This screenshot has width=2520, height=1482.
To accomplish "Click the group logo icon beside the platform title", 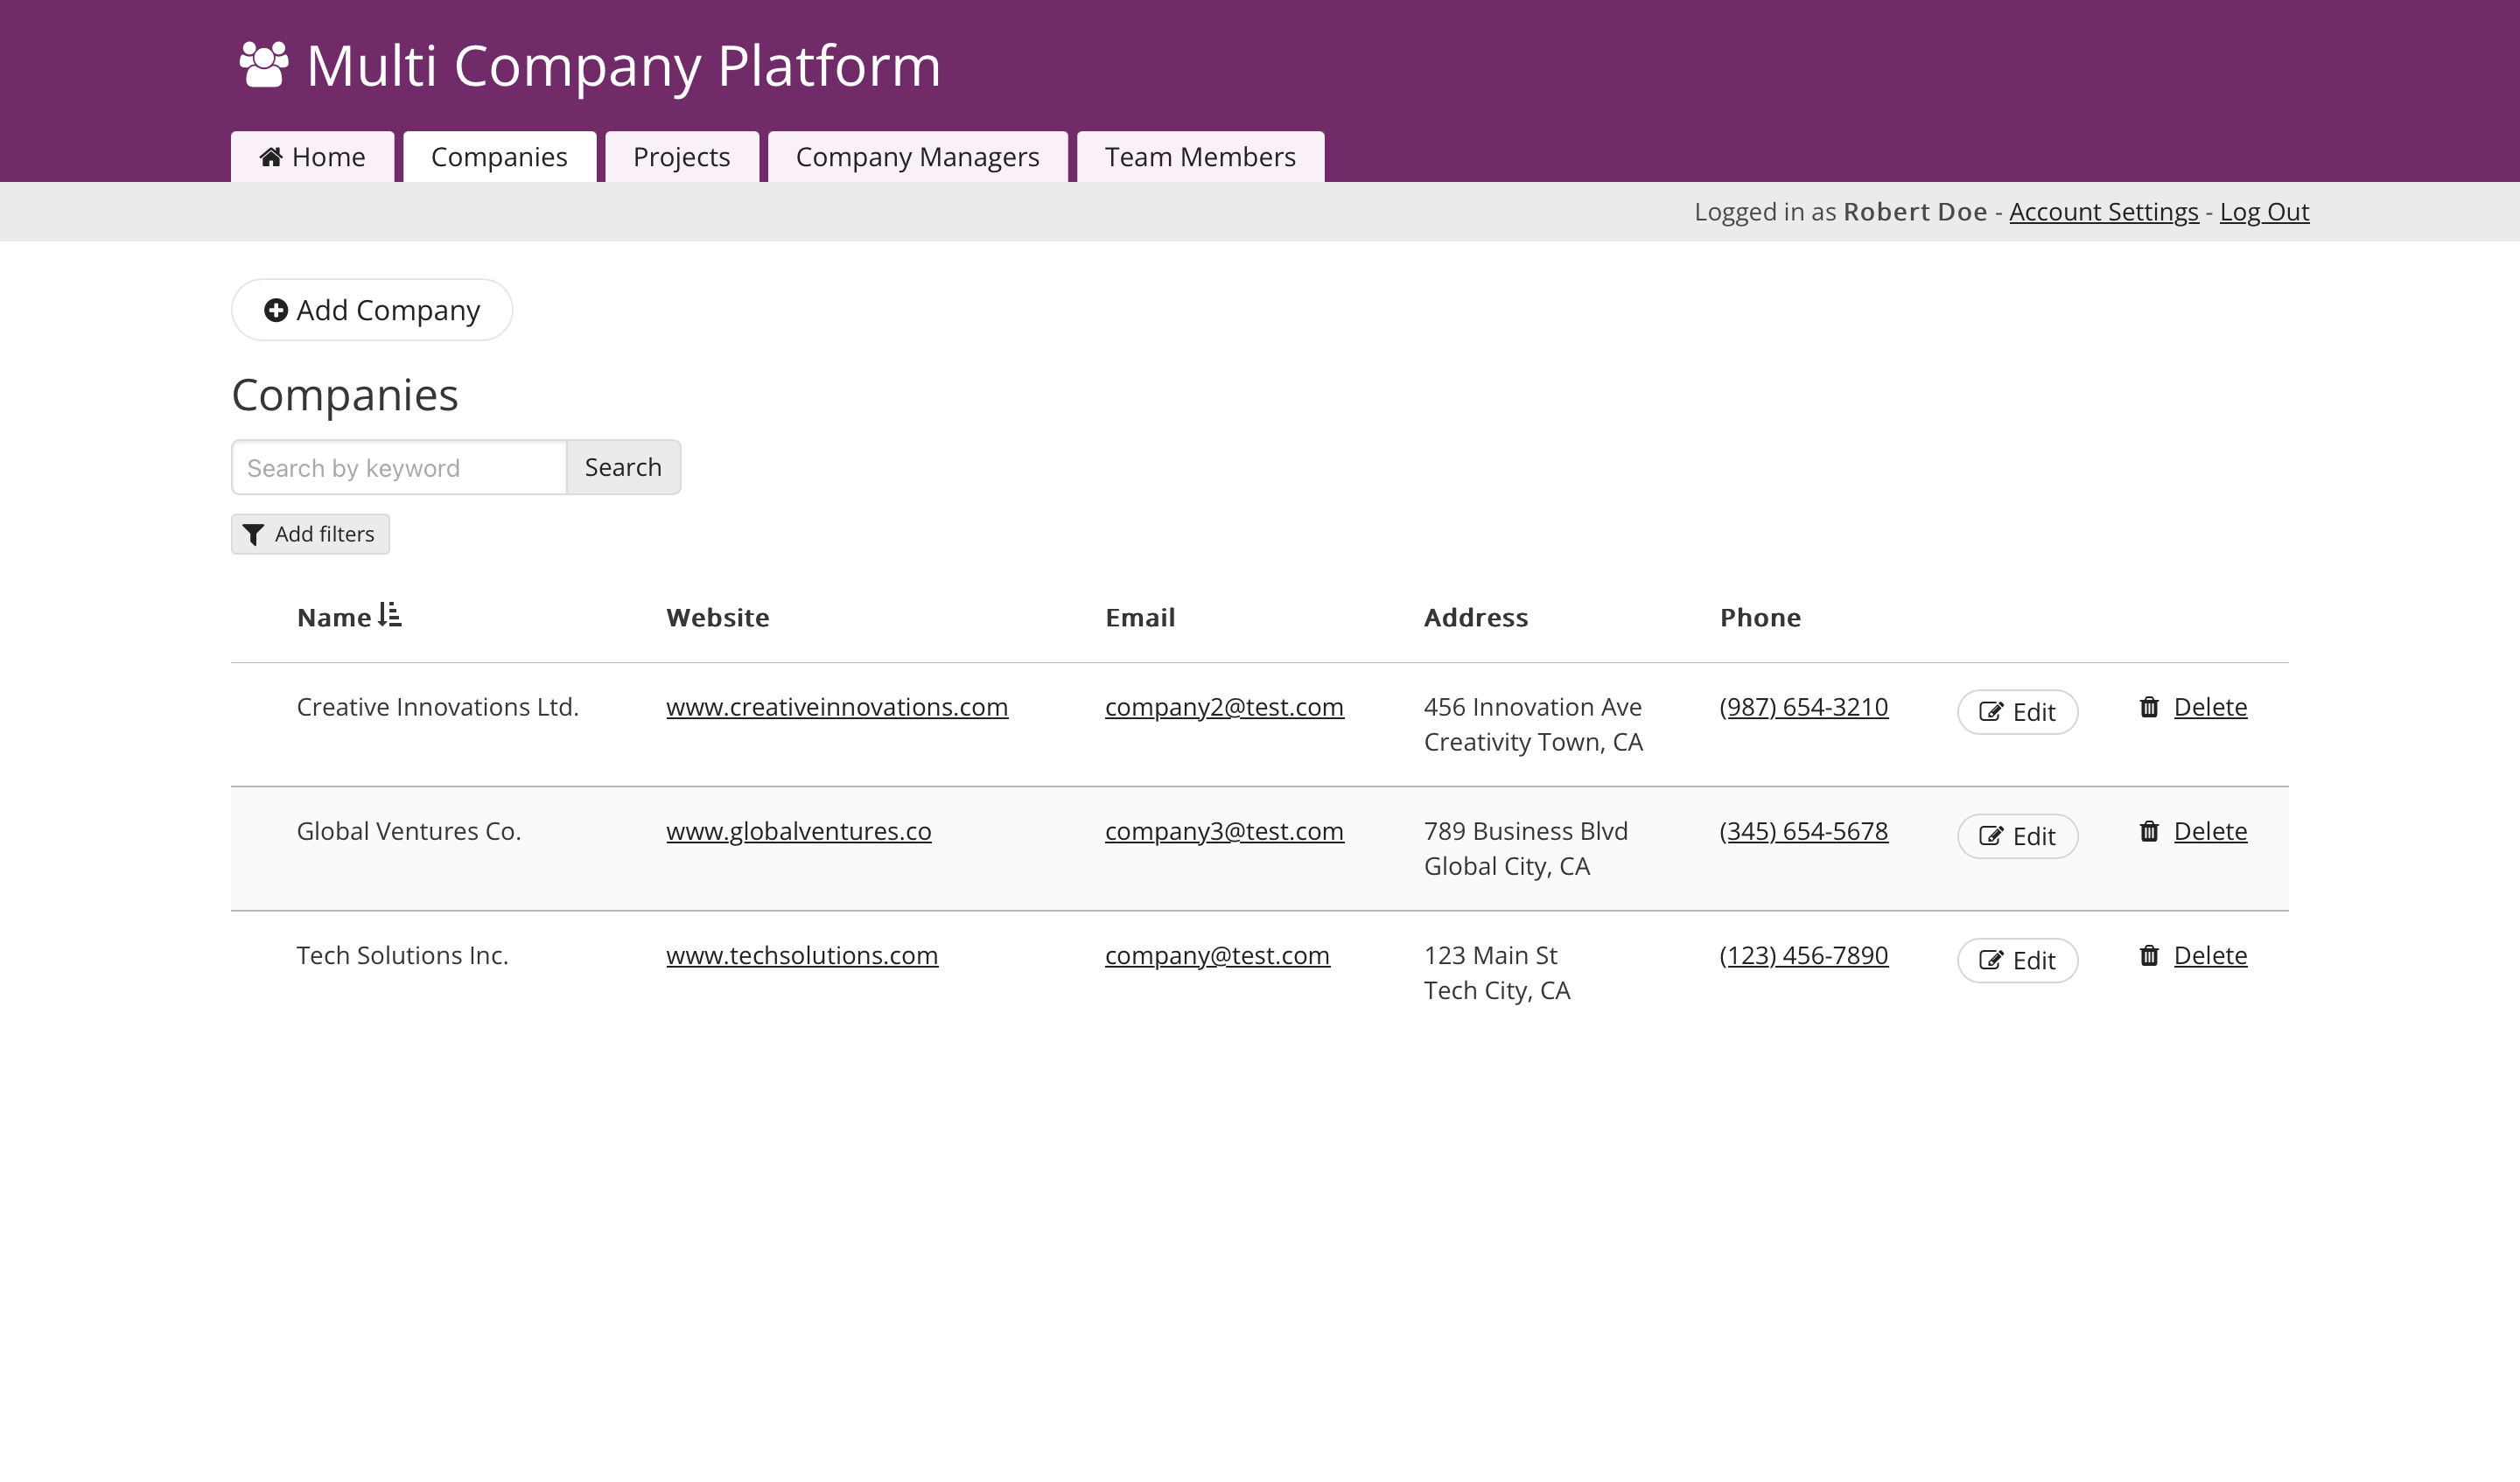I will [x=264, y=66].
